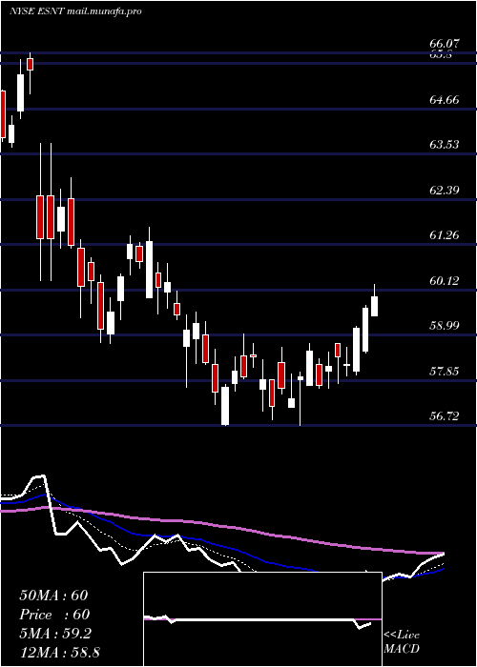Select the 63.53 price level label

pyautogui.click(x=445, y=145)
